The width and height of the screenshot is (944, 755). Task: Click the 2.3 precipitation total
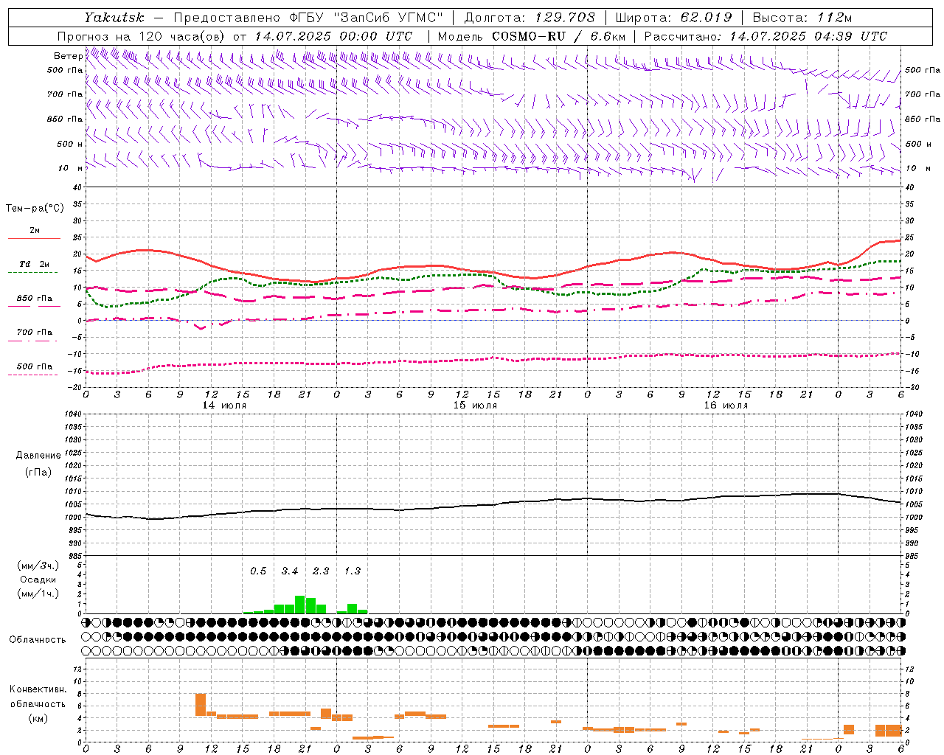(321, 571)
